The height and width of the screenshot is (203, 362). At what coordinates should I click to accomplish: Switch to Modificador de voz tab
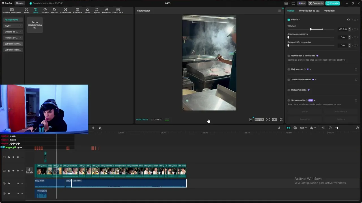click(x=309, y=11)
